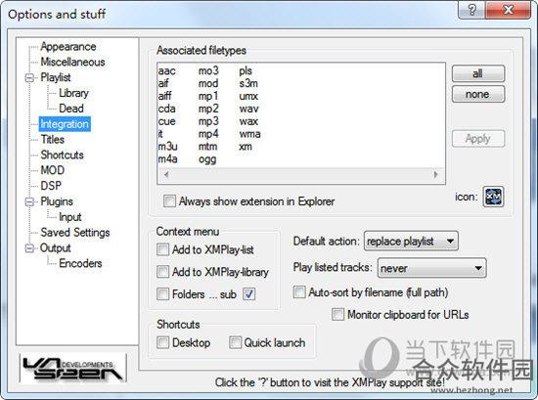The image size is (538, 400).
Task: Enable Always show extension in Explorer
Action: pos(169,201)
